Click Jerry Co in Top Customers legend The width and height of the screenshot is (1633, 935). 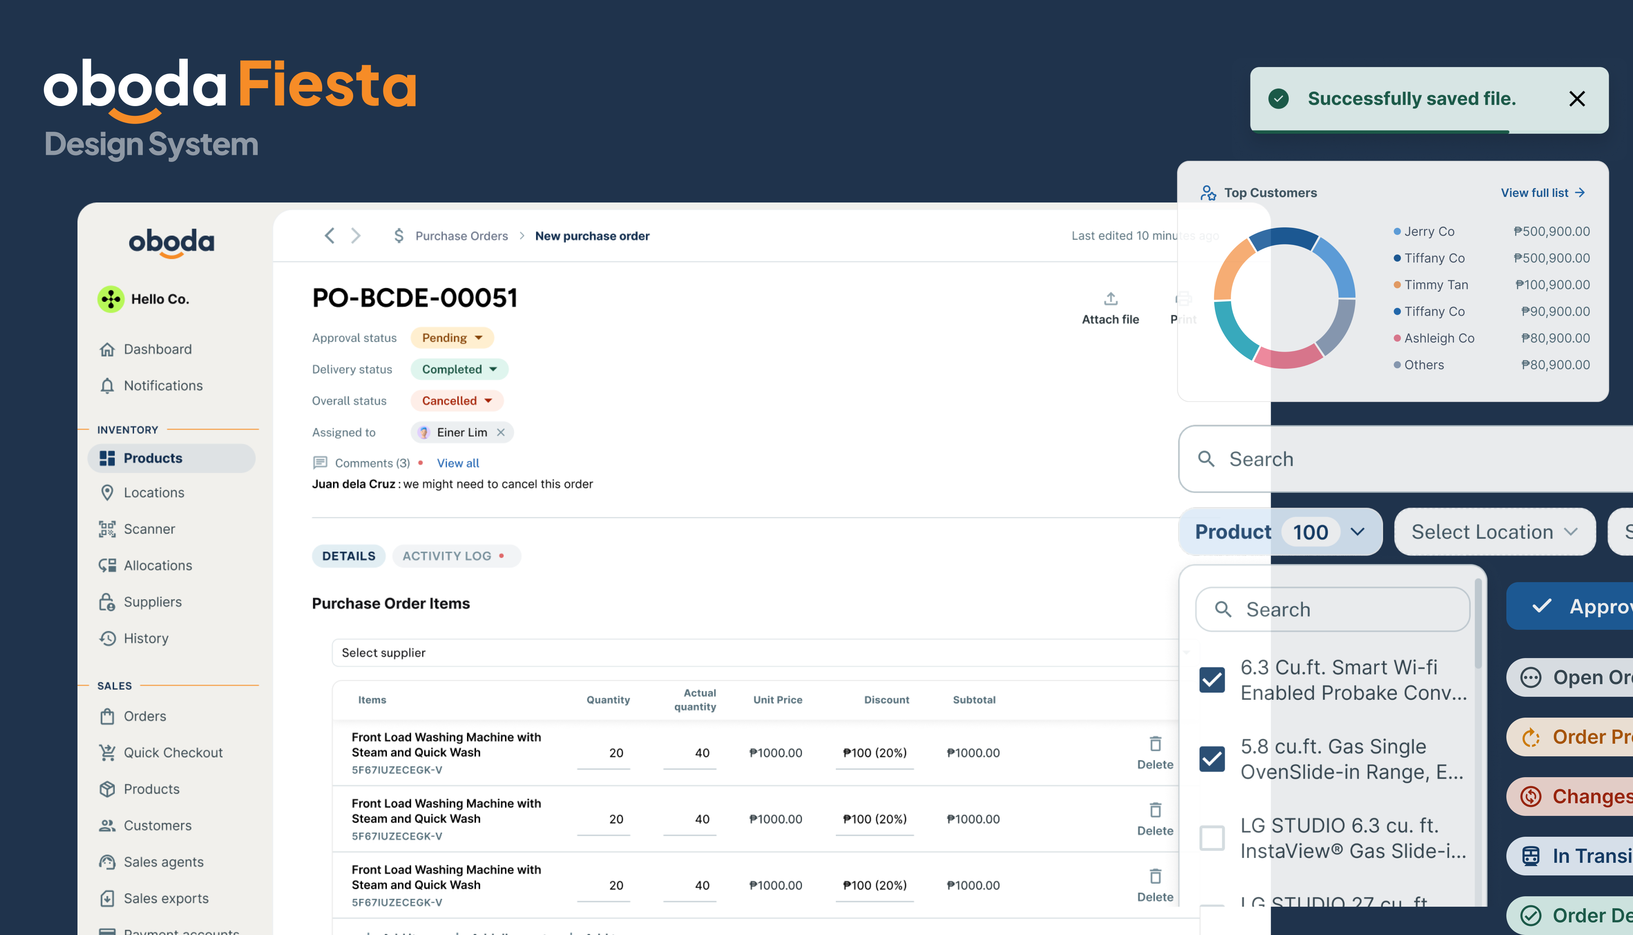click(1429, 231)
